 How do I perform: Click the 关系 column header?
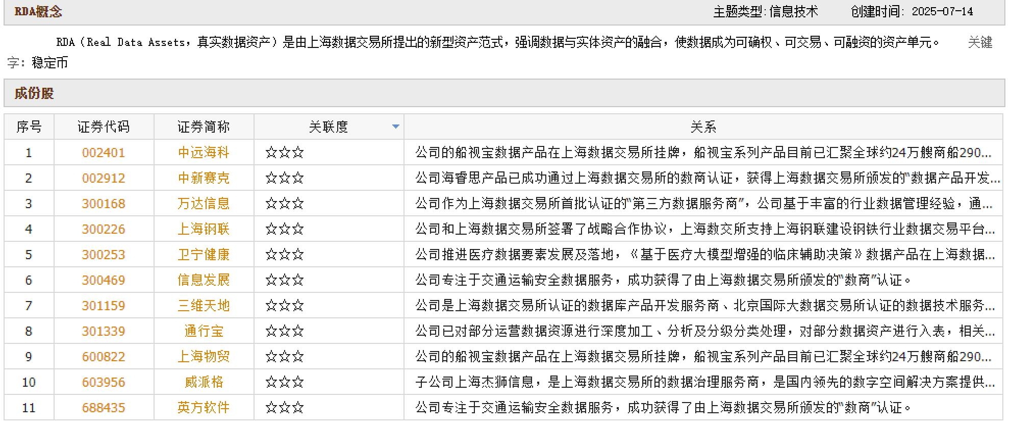703,127
